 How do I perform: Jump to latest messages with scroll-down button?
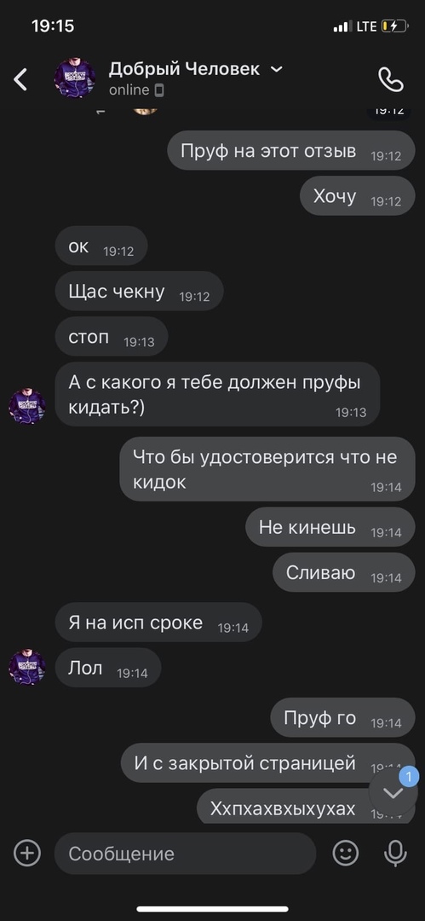(393, 792)
